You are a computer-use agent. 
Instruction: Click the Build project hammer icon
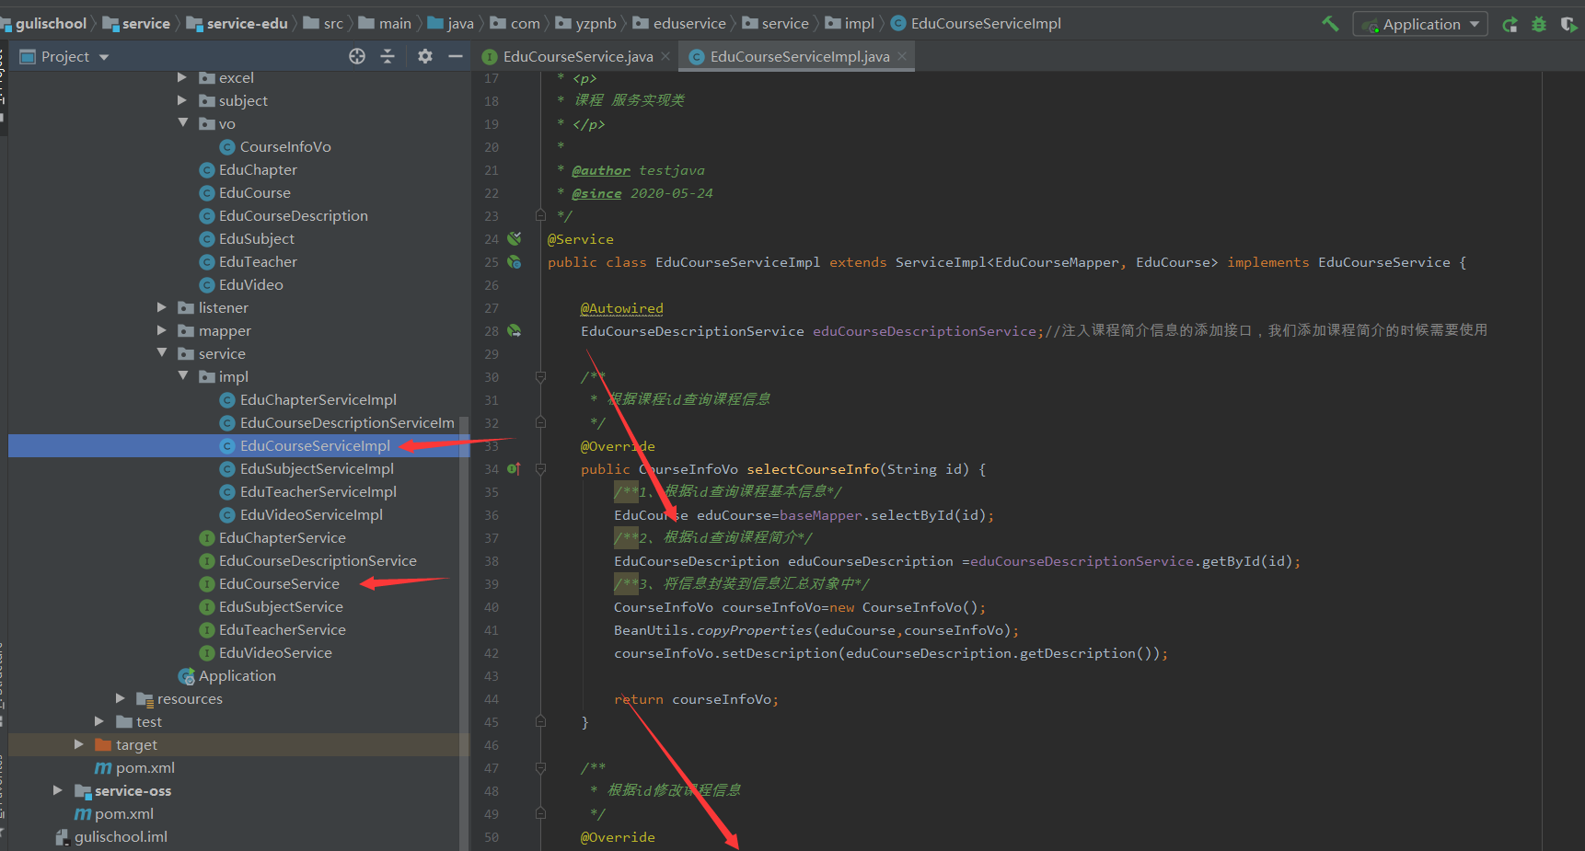[x=1330, y=24]
